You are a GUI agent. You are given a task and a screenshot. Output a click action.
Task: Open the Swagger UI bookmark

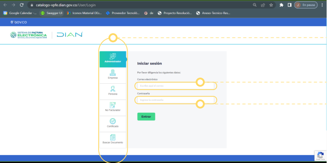coord(52,13)
